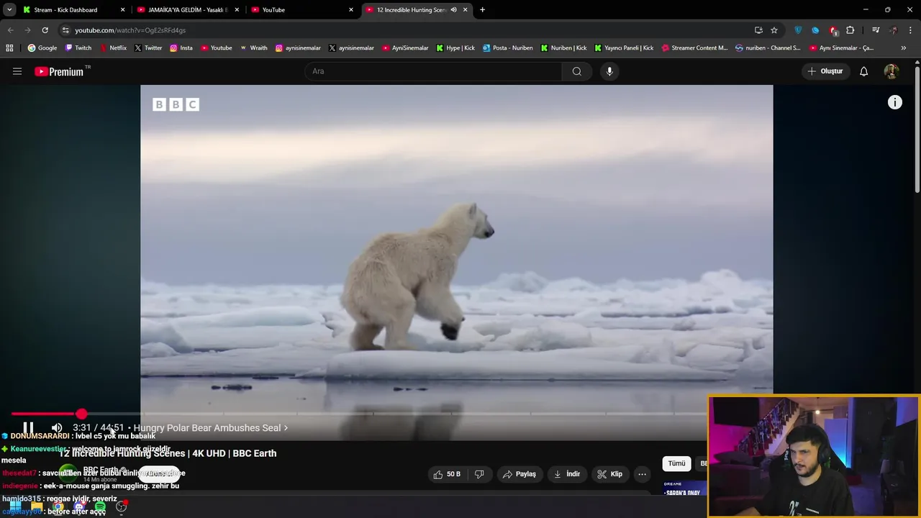Go to YouTube Premium home logo
The height and width of the screenshot is (518, 921).
(x=59, y=71)
